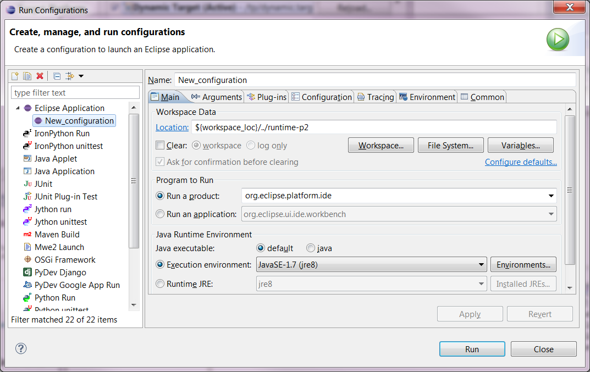Select Run an application radio button
This screenshot has height=372, width=590.
tap(160, 214)
